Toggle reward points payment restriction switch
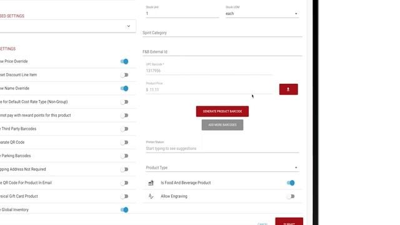Viewport: 400px width, 225px height. [124, 116]
